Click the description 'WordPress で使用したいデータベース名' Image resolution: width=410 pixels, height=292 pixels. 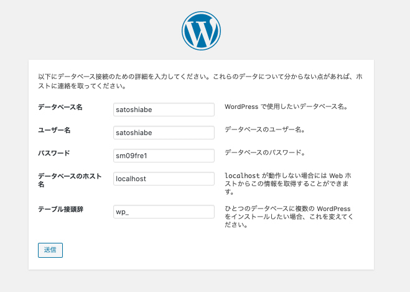click(x=286, y=106)
